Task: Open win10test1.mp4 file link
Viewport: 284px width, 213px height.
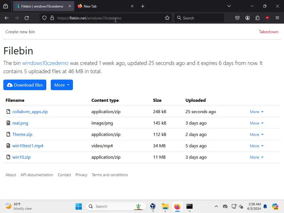Action: [28, 146]
